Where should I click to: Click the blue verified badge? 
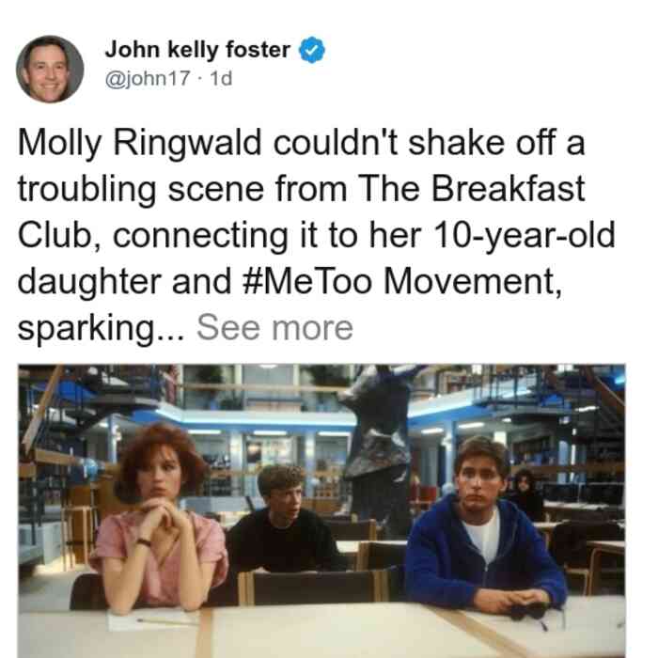point(312,50)
